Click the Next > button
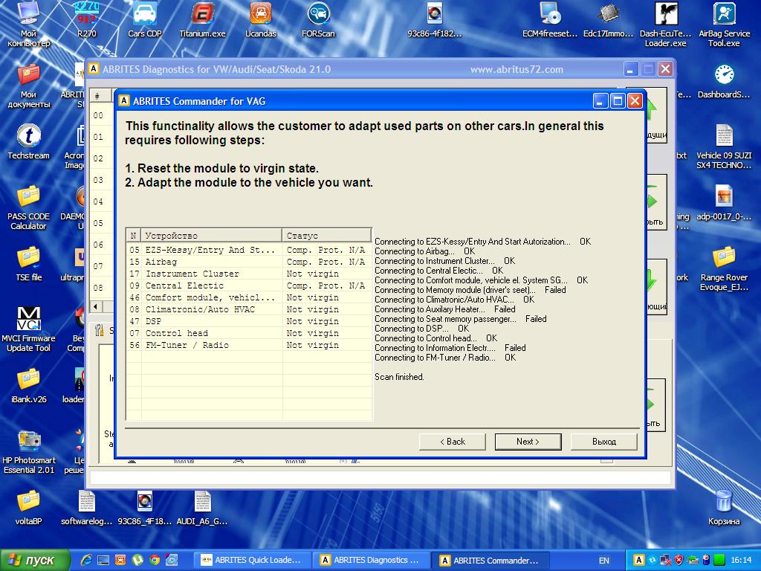Screen dimensions: 761x571 (x=528, y=442)
